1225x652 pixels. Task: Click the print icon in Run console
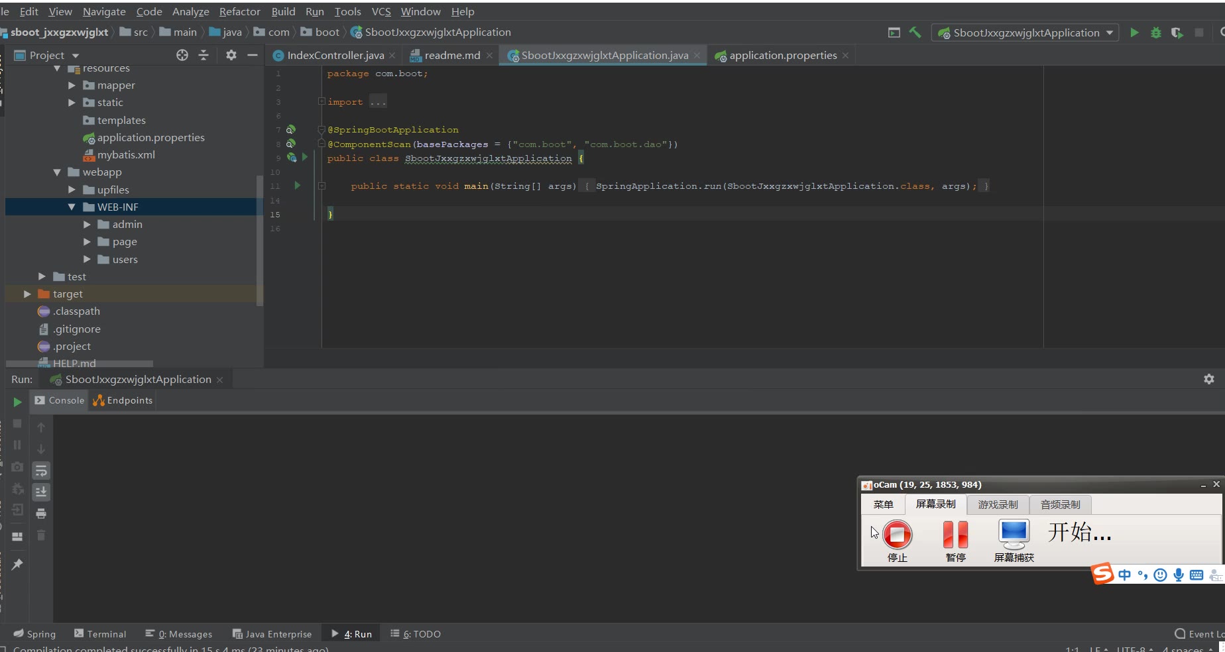41,514
